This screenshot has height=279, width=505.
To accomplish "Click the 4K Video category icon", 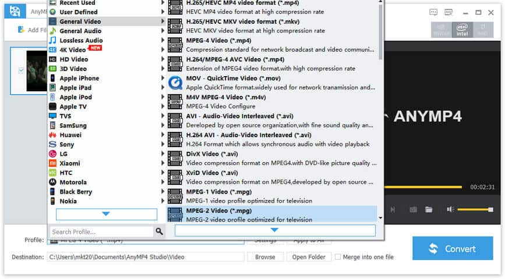I will [52, 50].
